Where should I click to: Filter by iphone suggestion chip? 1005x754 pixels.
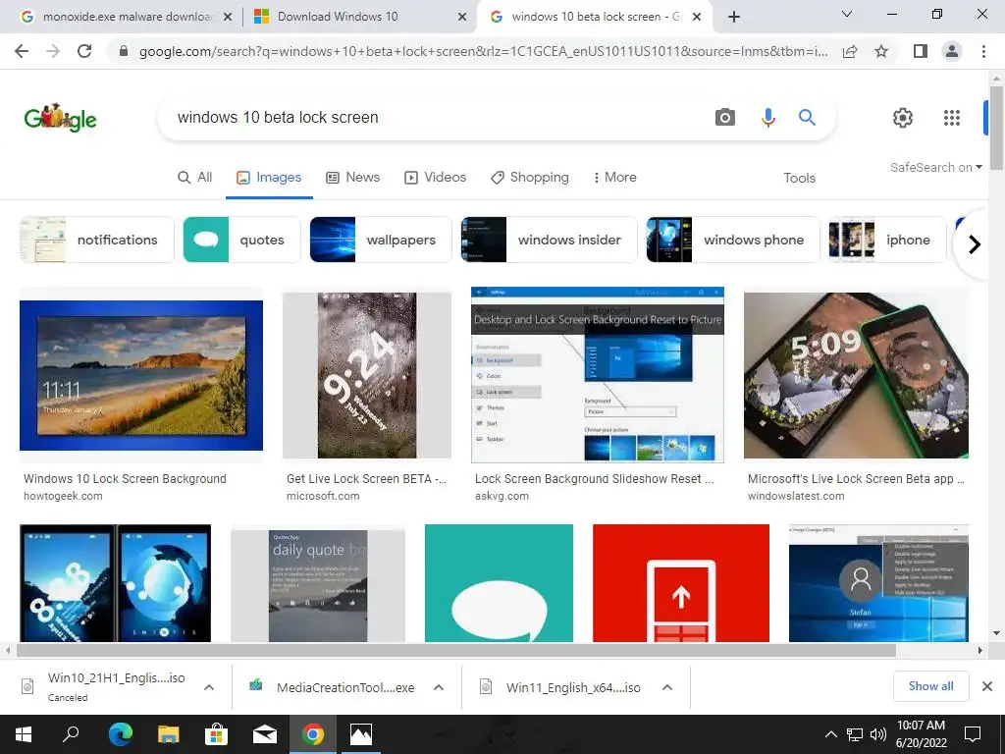(887, 240)
